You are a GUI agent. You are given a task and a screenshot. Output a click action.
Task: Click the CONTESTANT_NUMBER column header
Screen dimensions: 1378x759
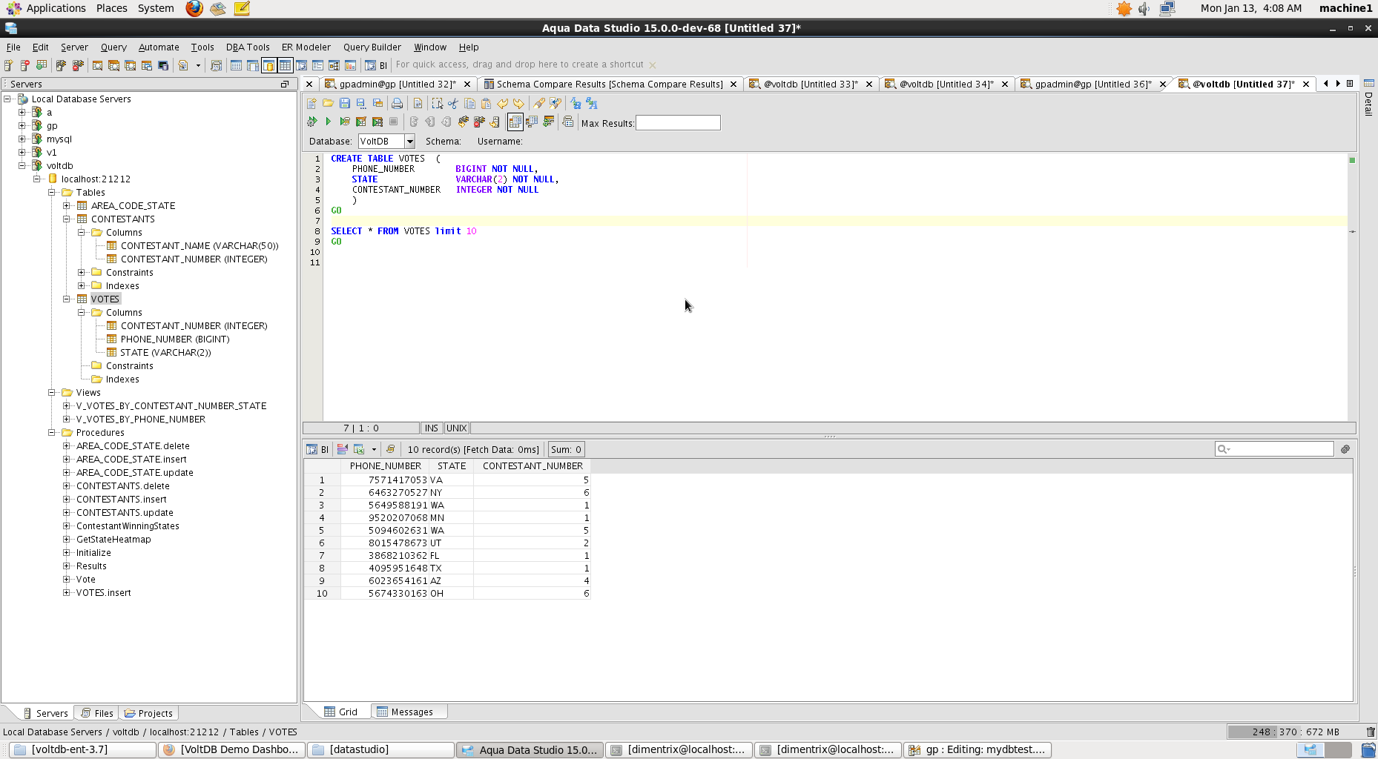533,466
